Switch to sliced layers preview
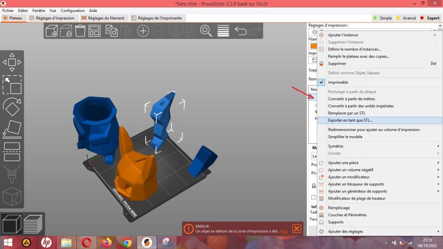This screenshot has height=249, width=443. [33, 224]
